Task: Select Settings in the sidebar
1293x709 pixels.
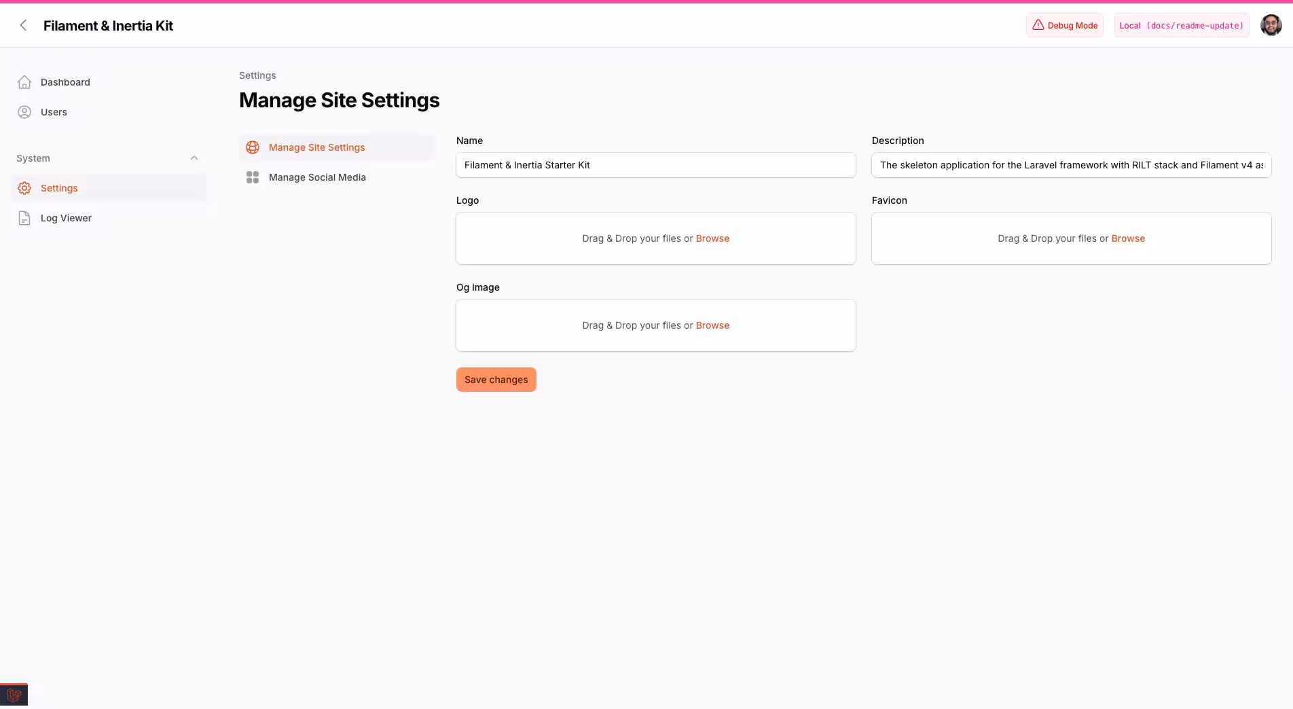Action: pos(109,188)
